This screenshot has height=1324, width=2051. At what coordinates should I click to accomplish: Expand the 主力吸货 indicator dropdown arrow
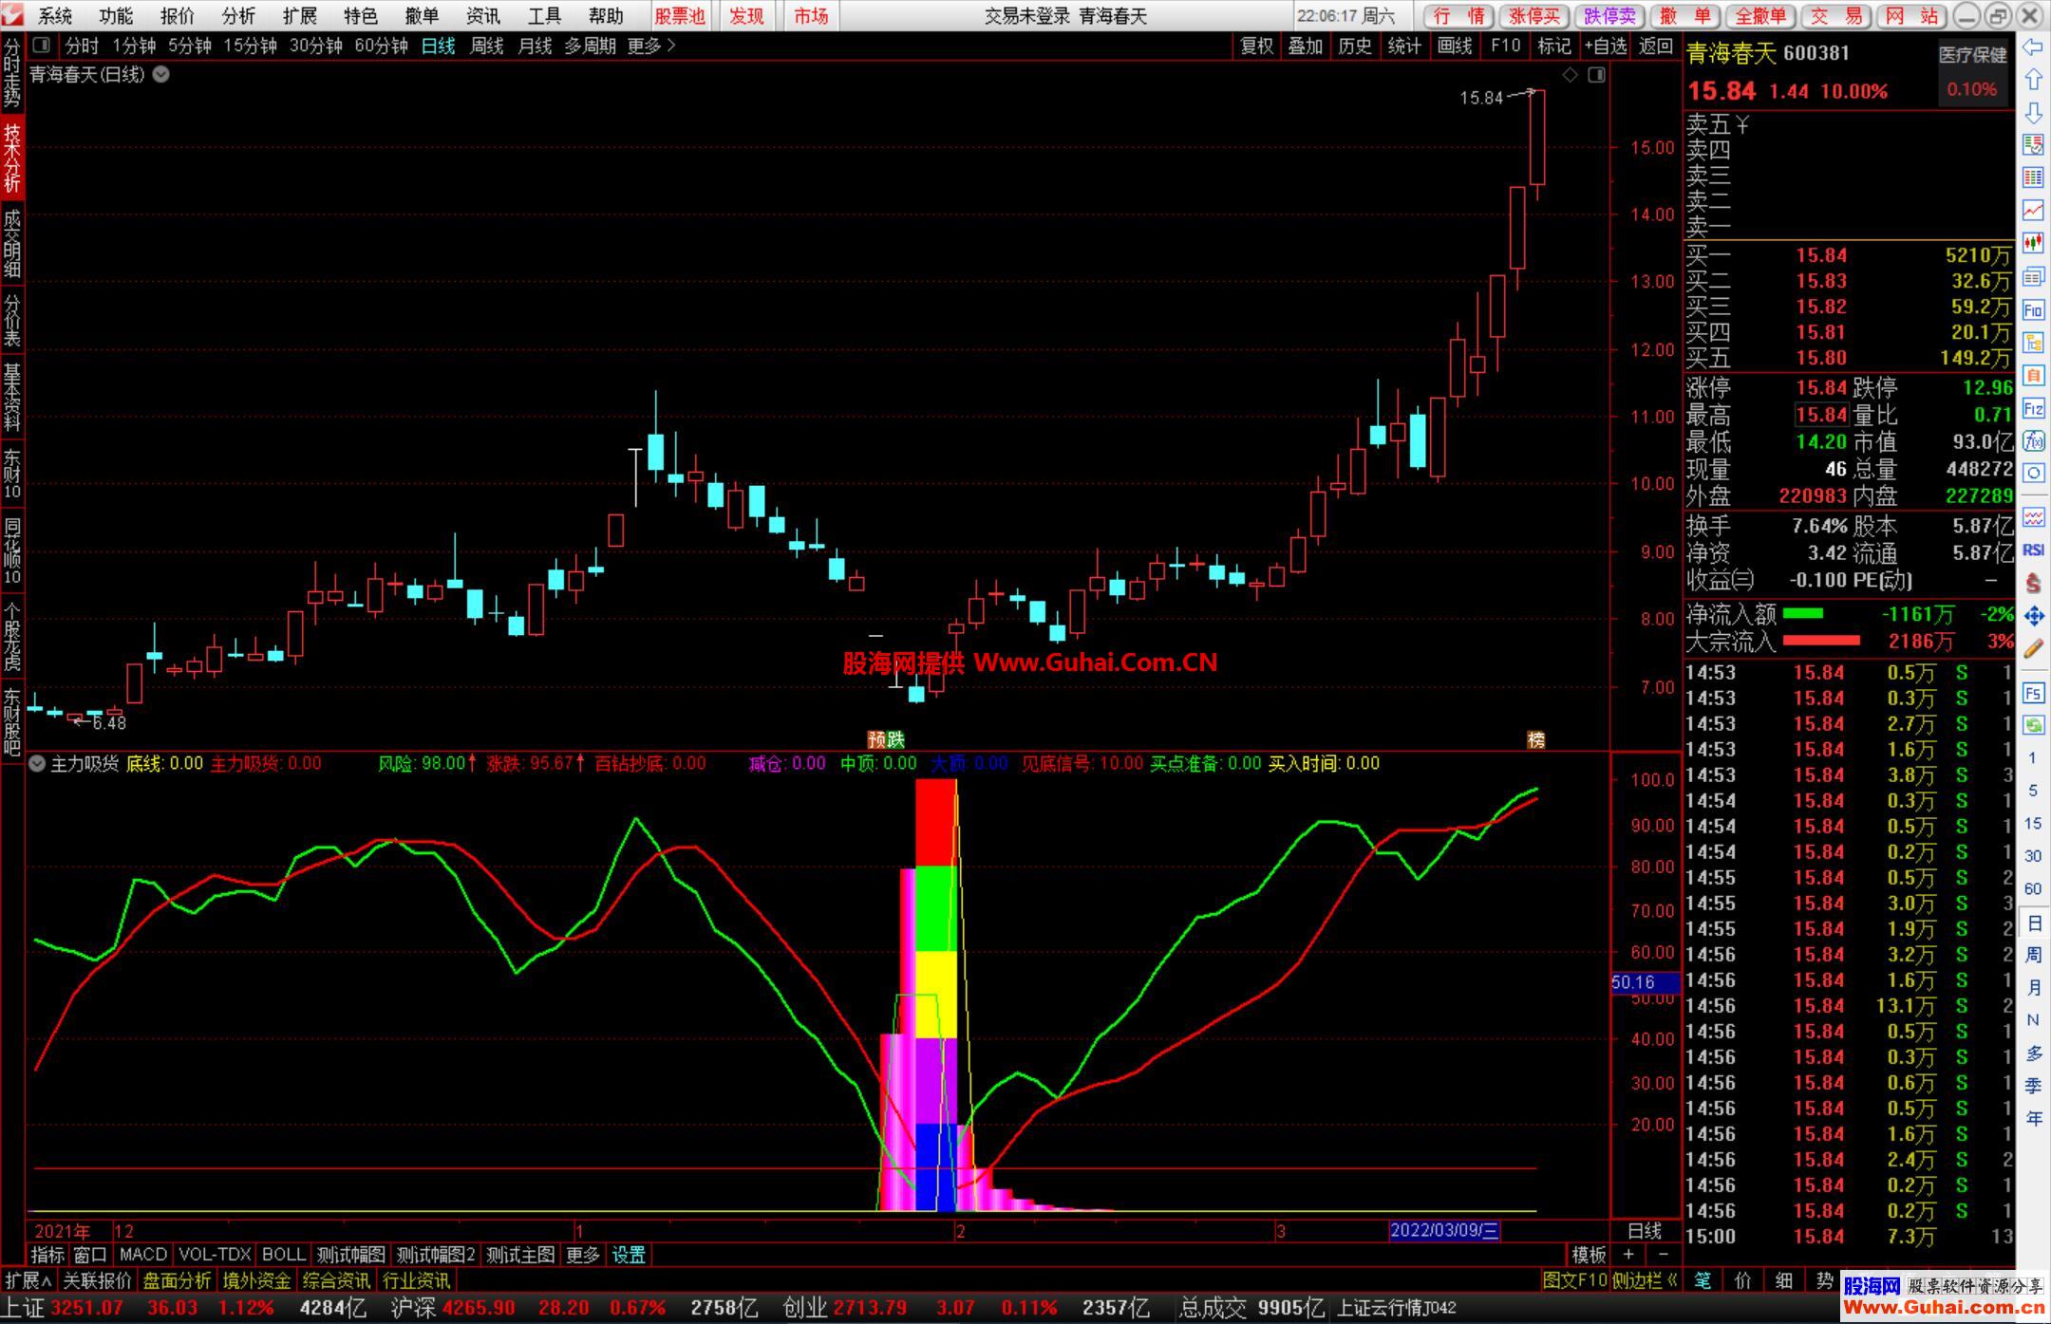pos(37,763)
